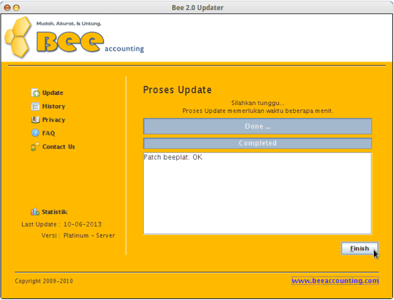394x300 pixels.
Task: Click the Bee 2.0 Updater title bar text
Action: tap(198, 8)
